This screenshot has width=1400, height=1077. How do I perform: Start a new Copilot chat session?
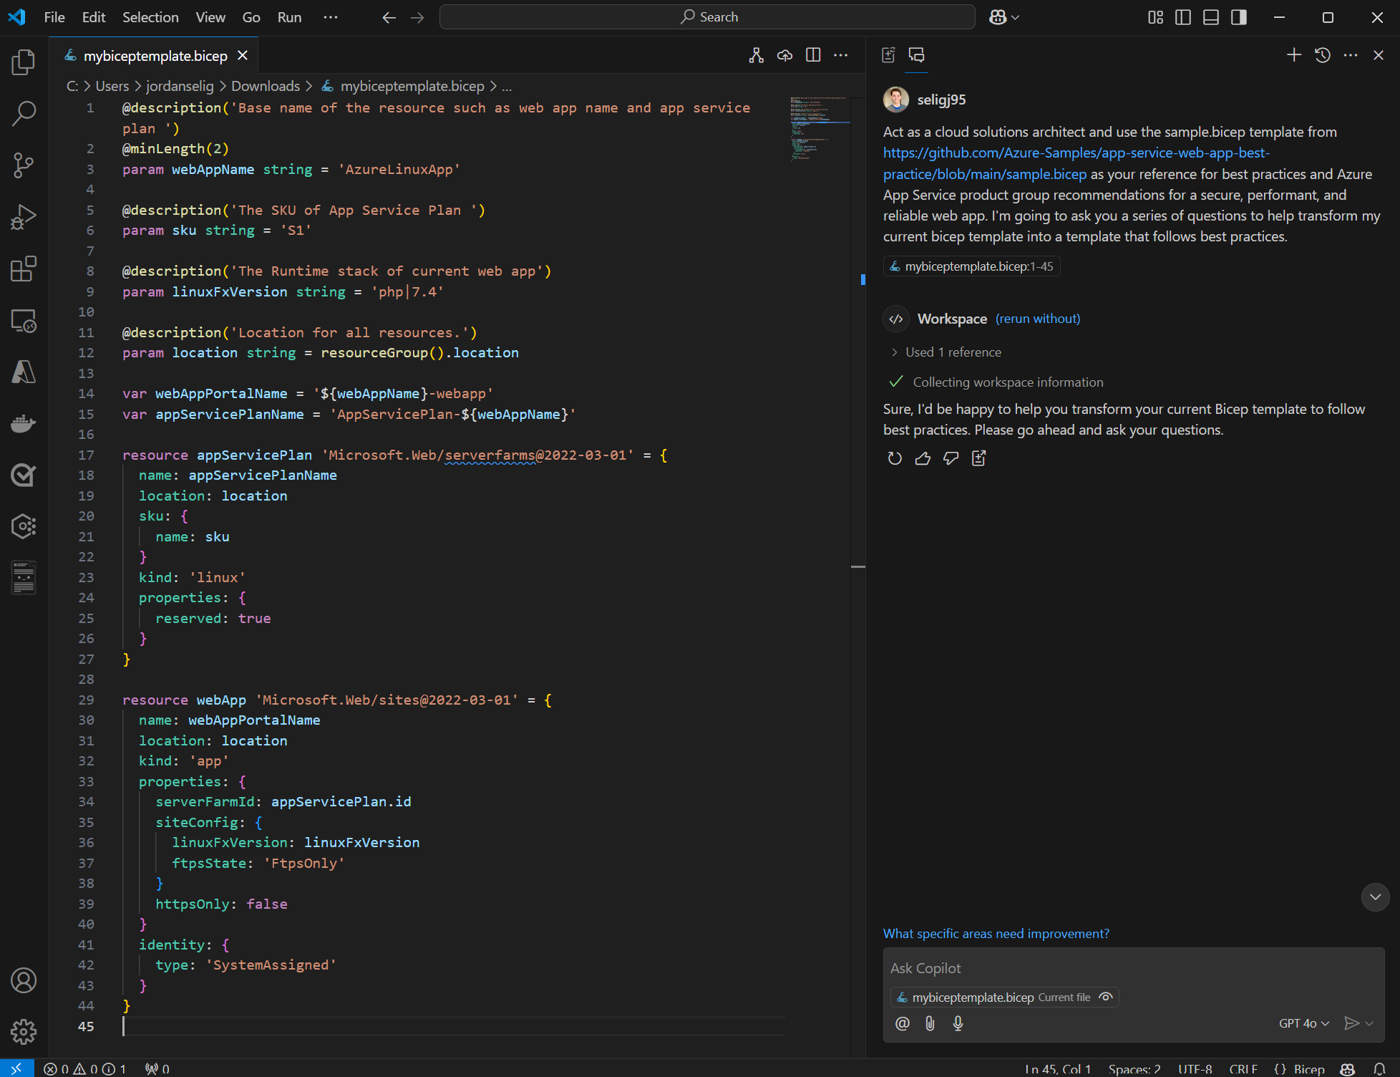pos(1293,55)
